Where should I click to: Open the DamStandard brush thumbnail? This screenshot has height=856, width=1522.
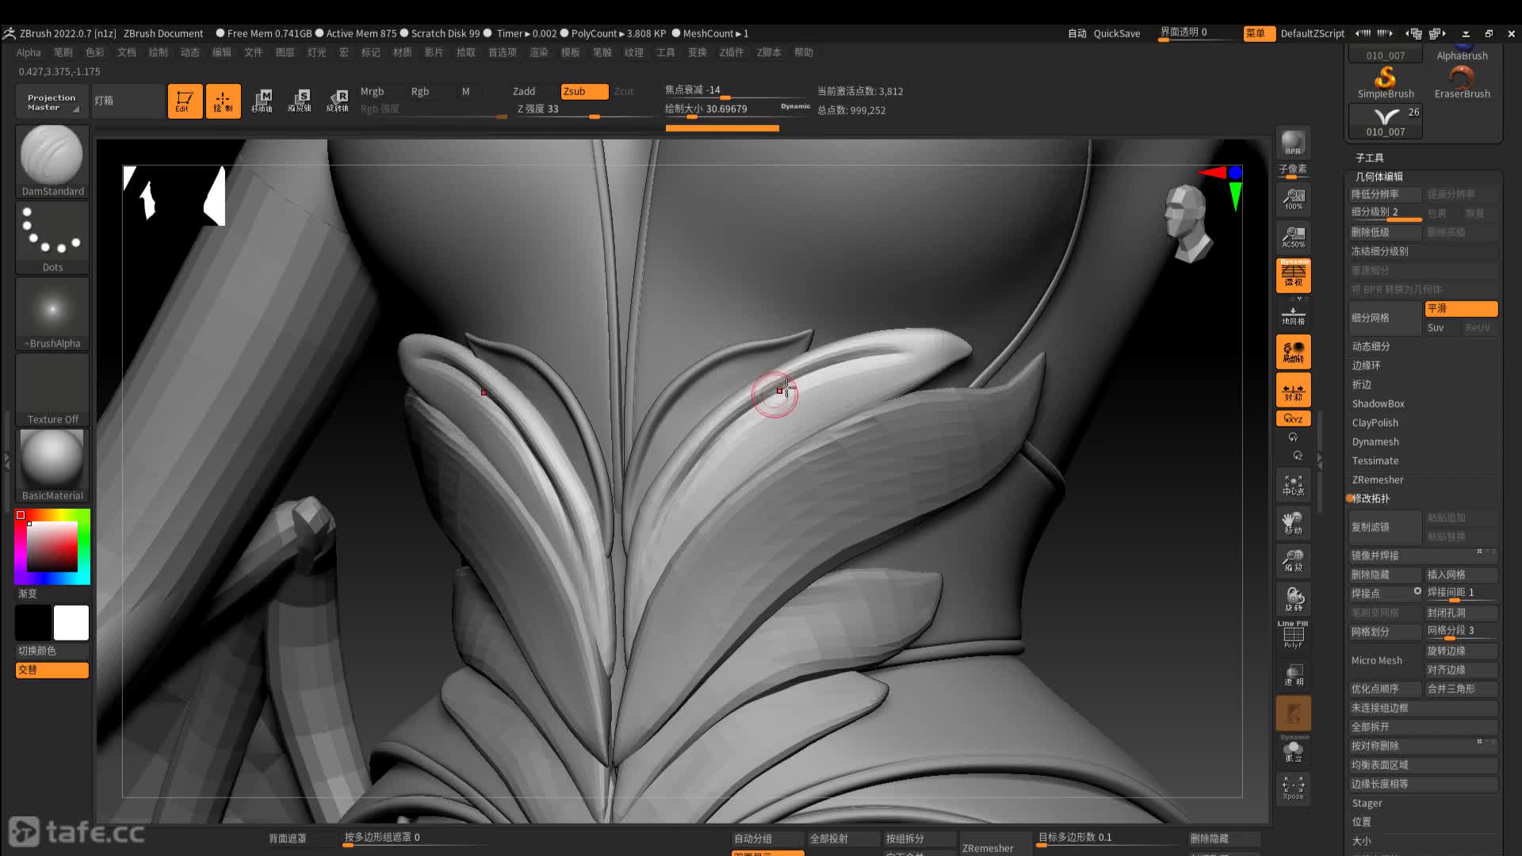point(52,161)
